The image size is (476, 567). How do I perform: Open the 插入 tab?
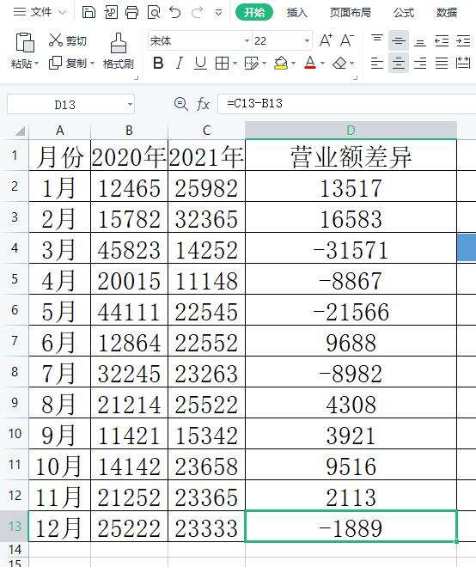coord(297,13)
